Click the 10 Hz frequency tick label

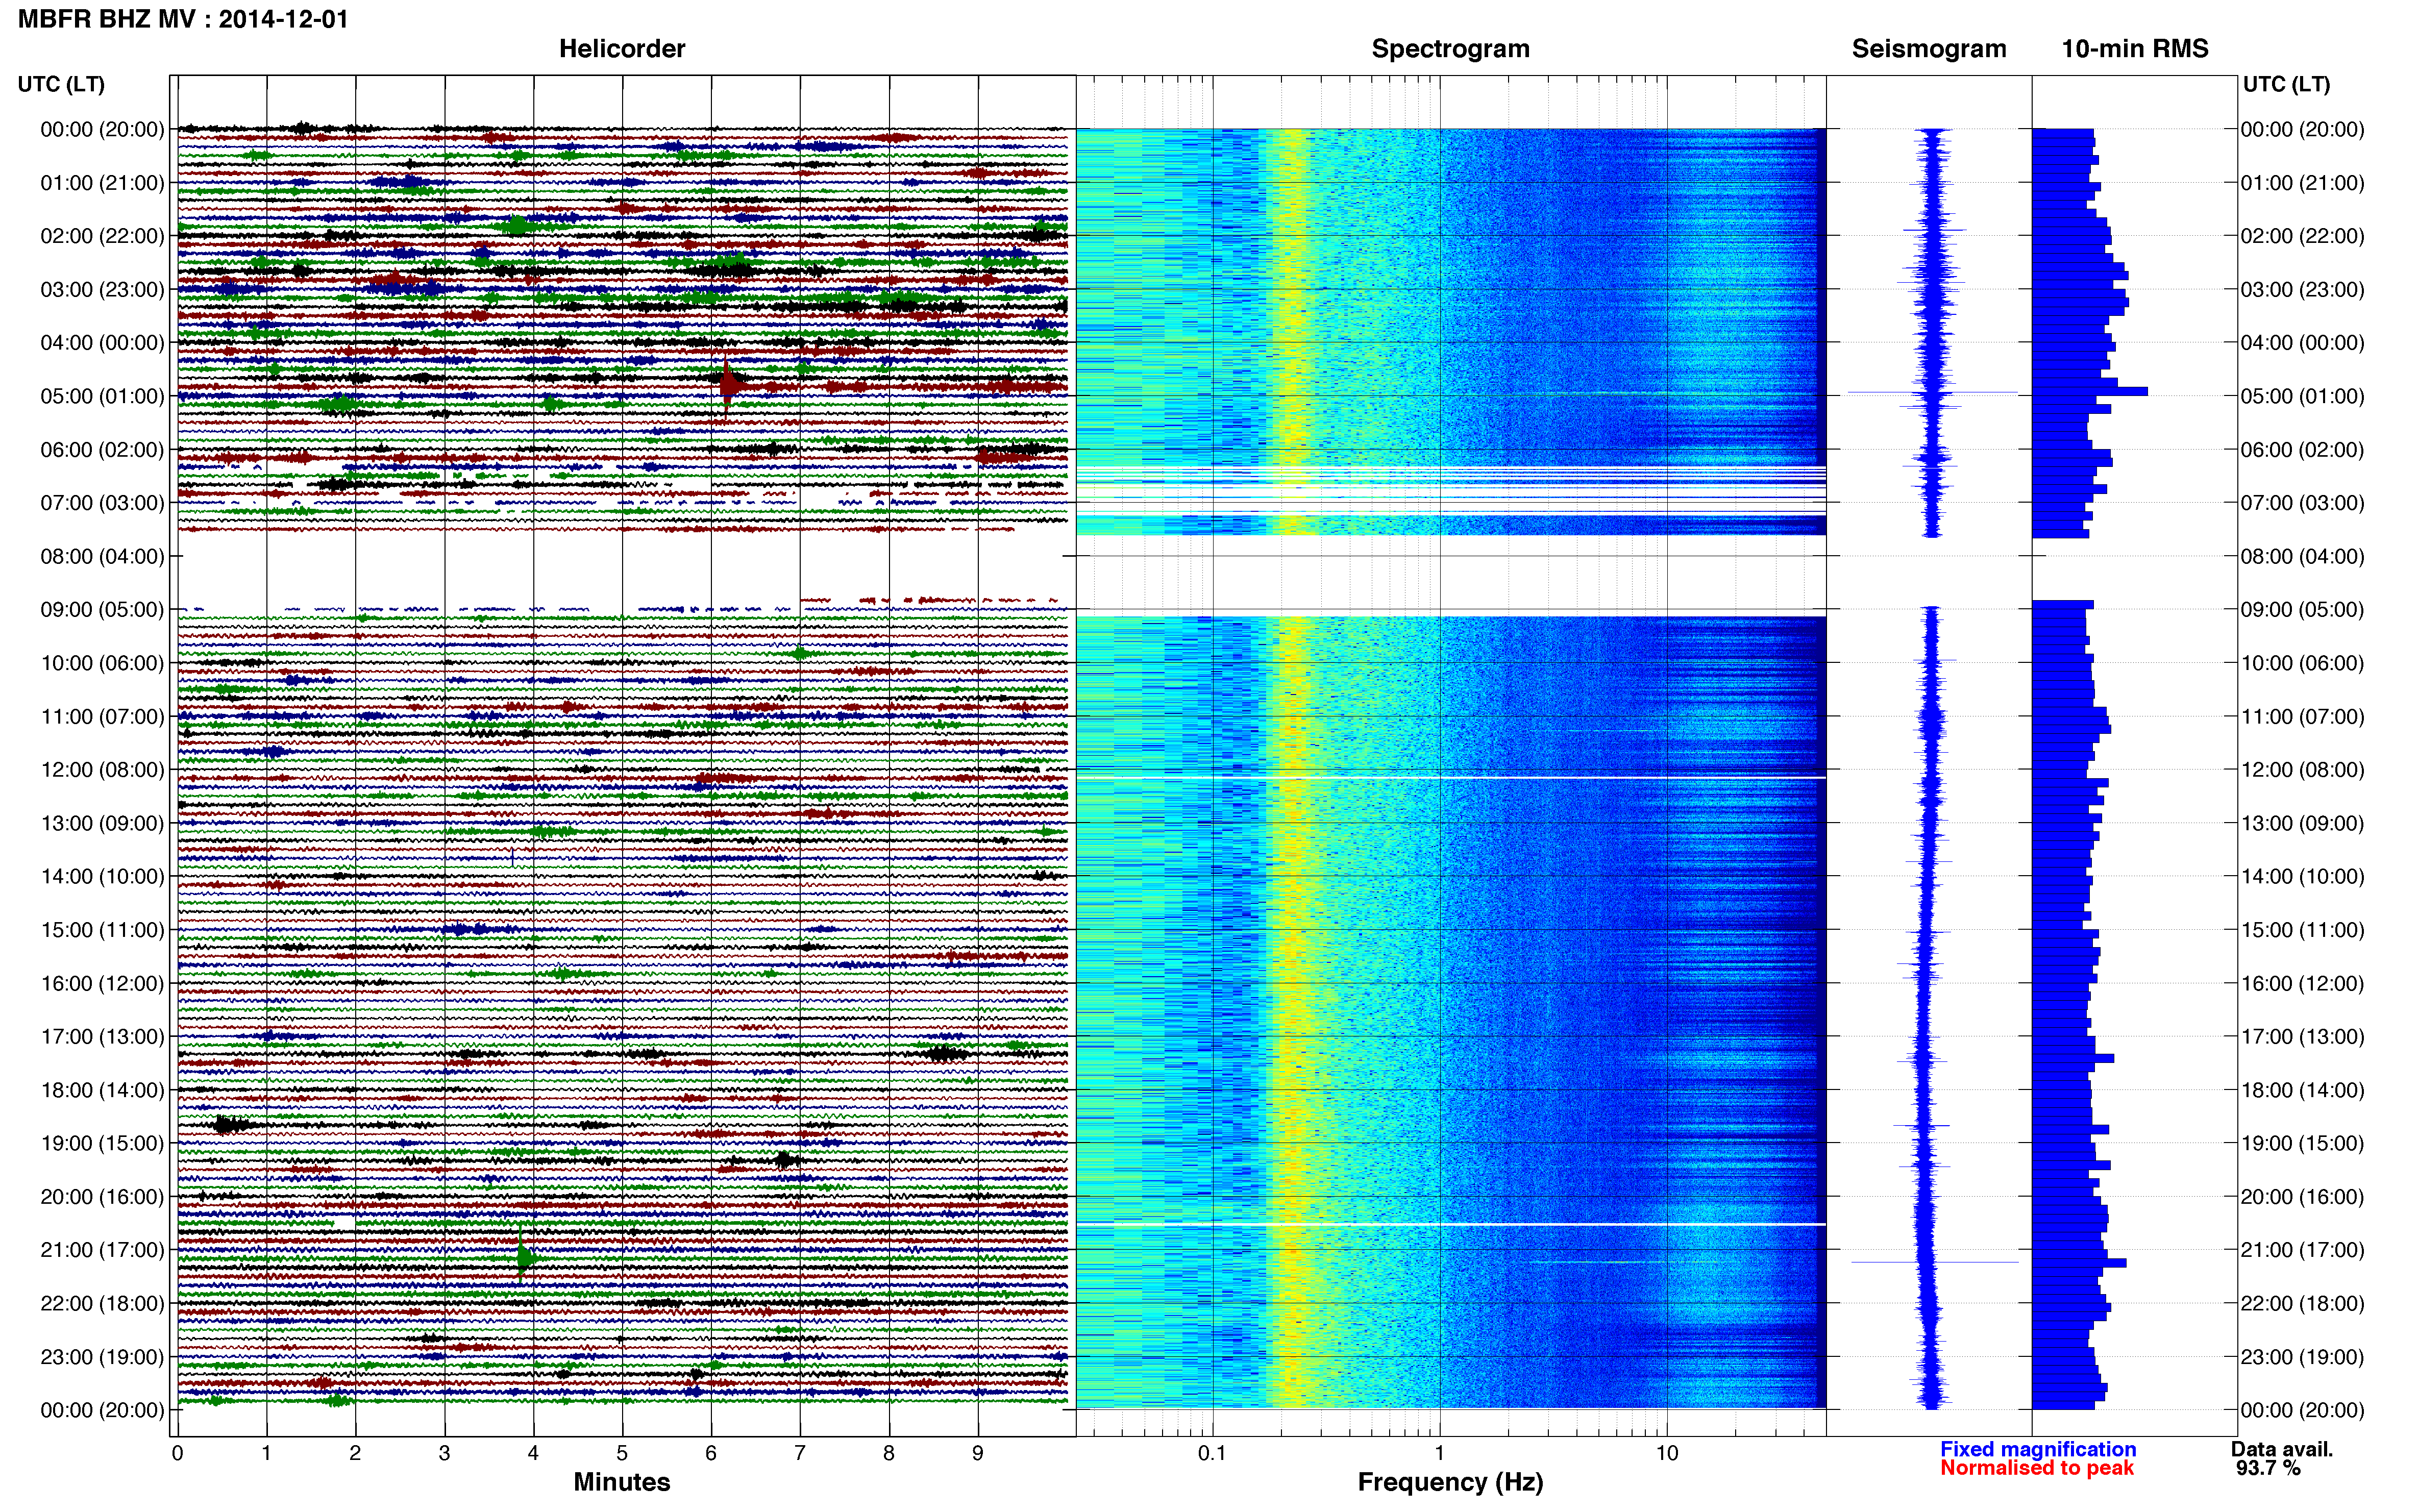point(1667,1453)
